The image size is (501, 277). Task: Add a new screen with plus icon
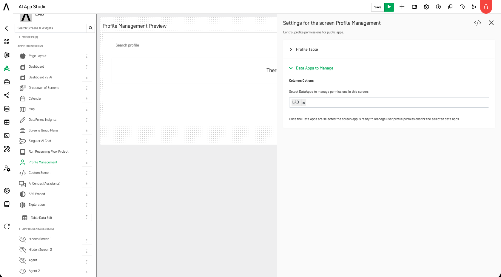[x=402, y=7]
